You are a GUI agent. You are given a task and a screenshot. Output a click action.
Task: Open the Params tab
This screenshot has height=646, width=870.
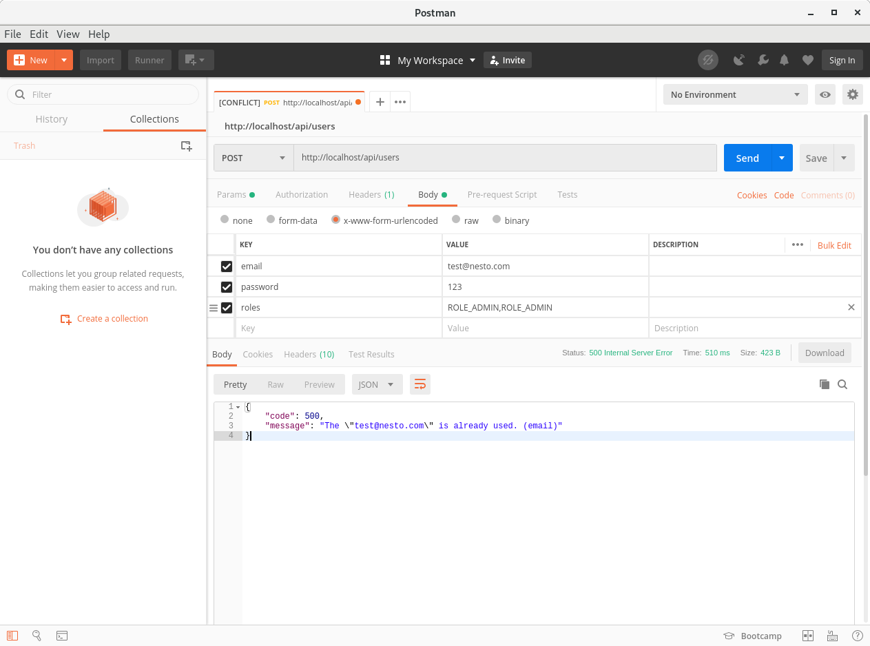236,194
